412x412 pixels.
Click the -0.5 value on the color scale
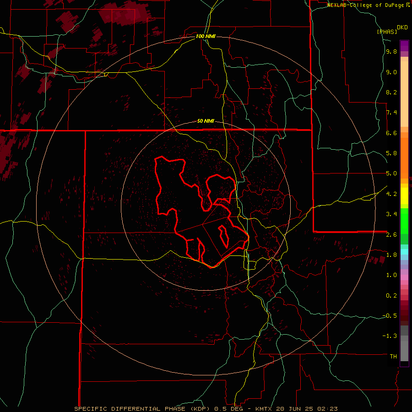(390, 315)
